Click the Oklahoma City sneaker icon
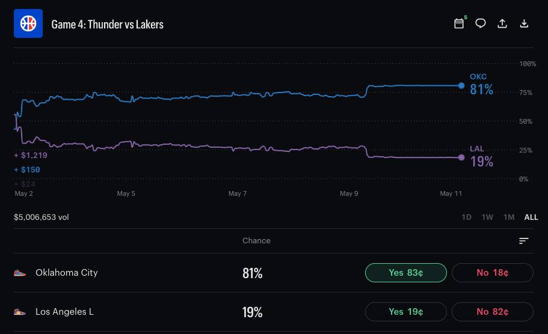Image resolution: width=548 pixels, height=334 pixels. (20, 273)
